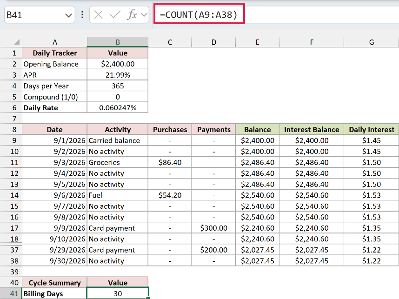Image resolution: width=399 pixels, height=299 pixels.
Task: Select row 41 header
Action: pyautogui.click(x=11, y=294)
